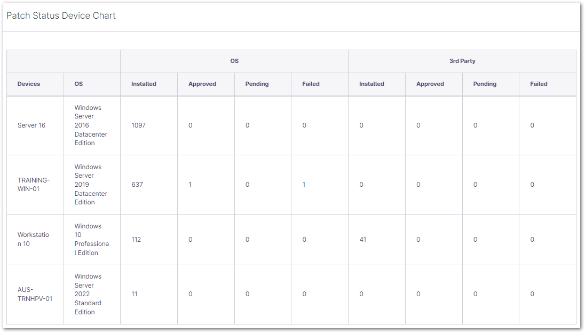This screenshot has height=333, width=585.
Task: Select the Workstation 10 device name
Action: click(x=33, y=240)
